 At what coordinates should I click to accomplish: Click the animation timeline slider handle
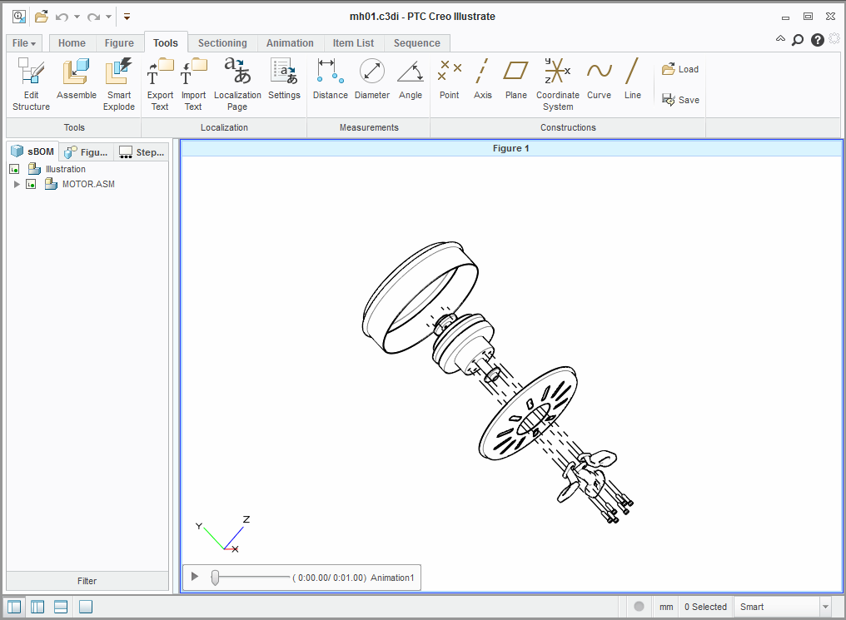(x=216, y=578)
